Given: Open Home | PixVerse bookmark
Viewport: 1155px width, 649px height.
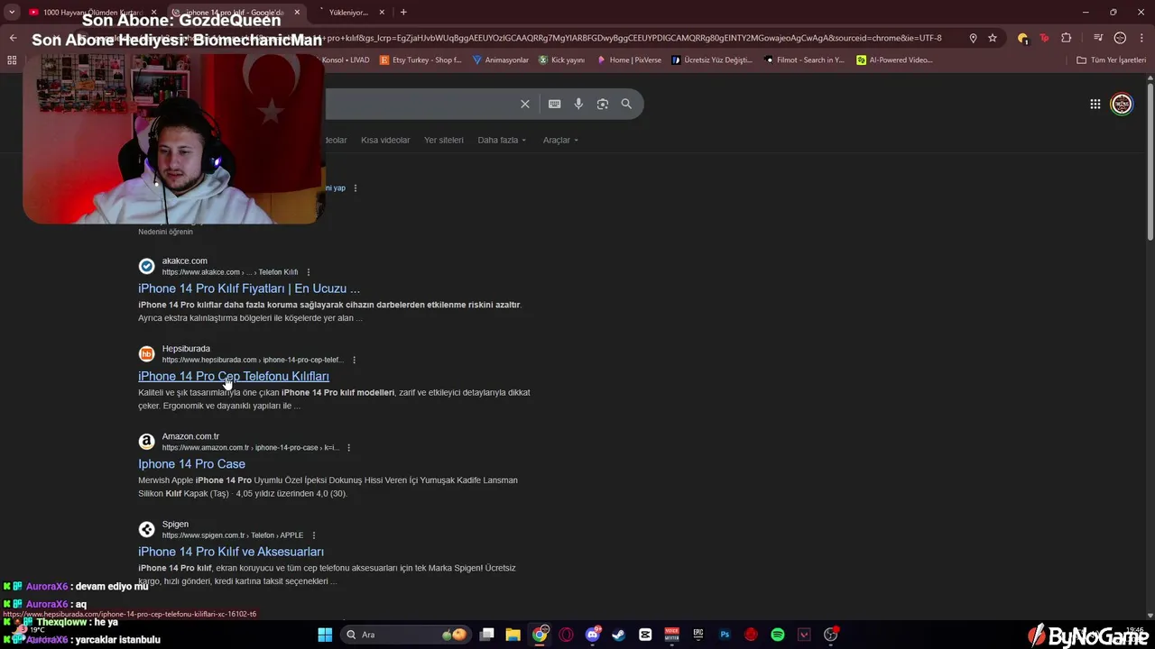Looking at the screenshot, I should 629,60.
